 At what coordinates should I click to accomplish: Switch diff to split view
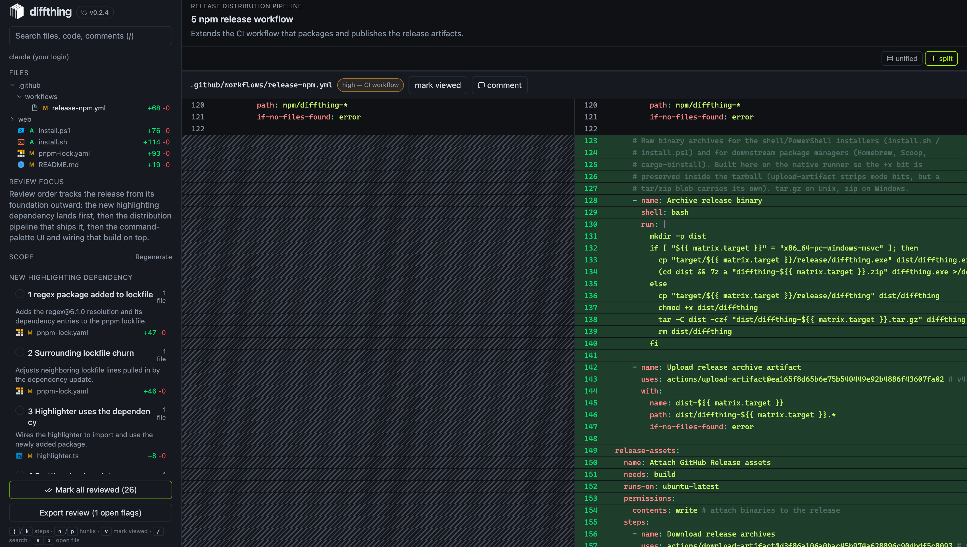[x=941, y=59]
